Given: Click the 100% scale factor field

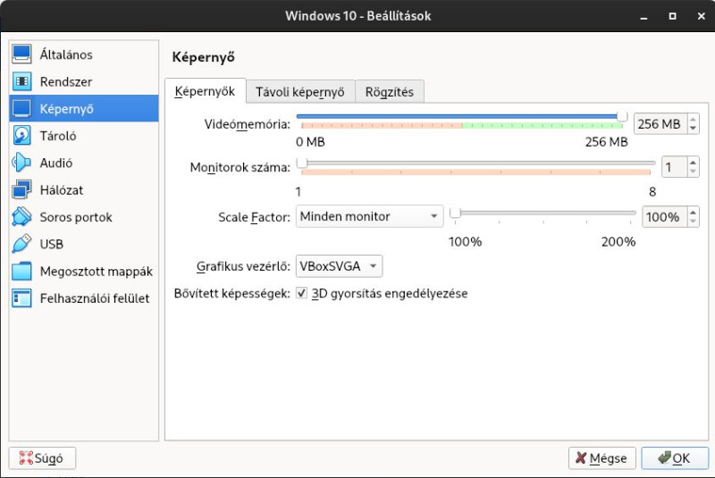Looking at the screenshot, I should click(x=665, y=217).
